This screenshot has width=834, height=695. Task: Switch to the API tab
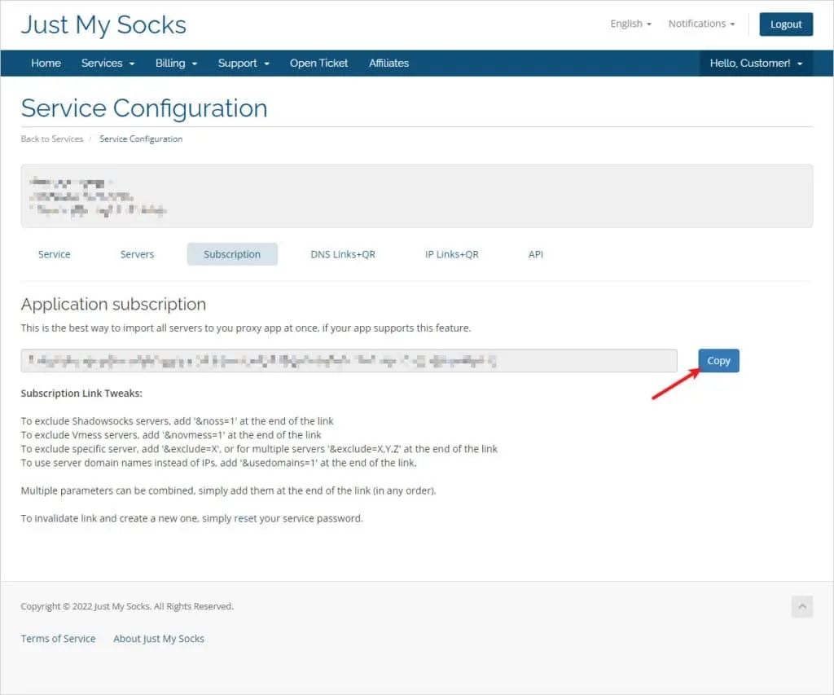(535, 254)
